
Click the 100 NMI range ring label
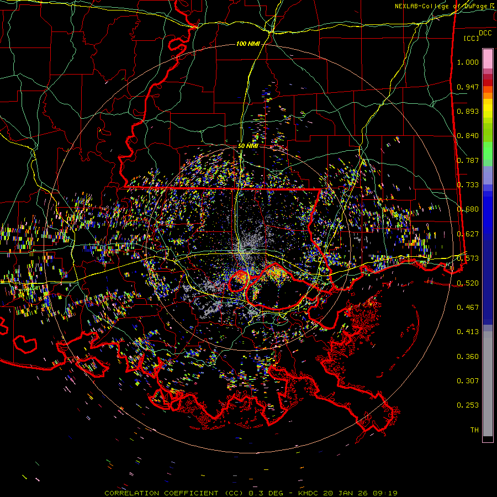pyautogui.click(x=248, y=44)
